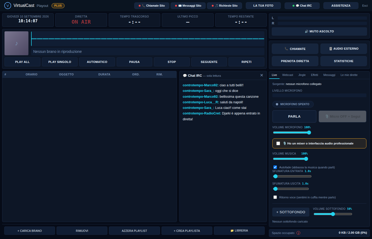Image resolution: width=372 pixels, height=239 pixels.
Task: Switch to the Messaggi tab
Action: (x=329, y=75)
